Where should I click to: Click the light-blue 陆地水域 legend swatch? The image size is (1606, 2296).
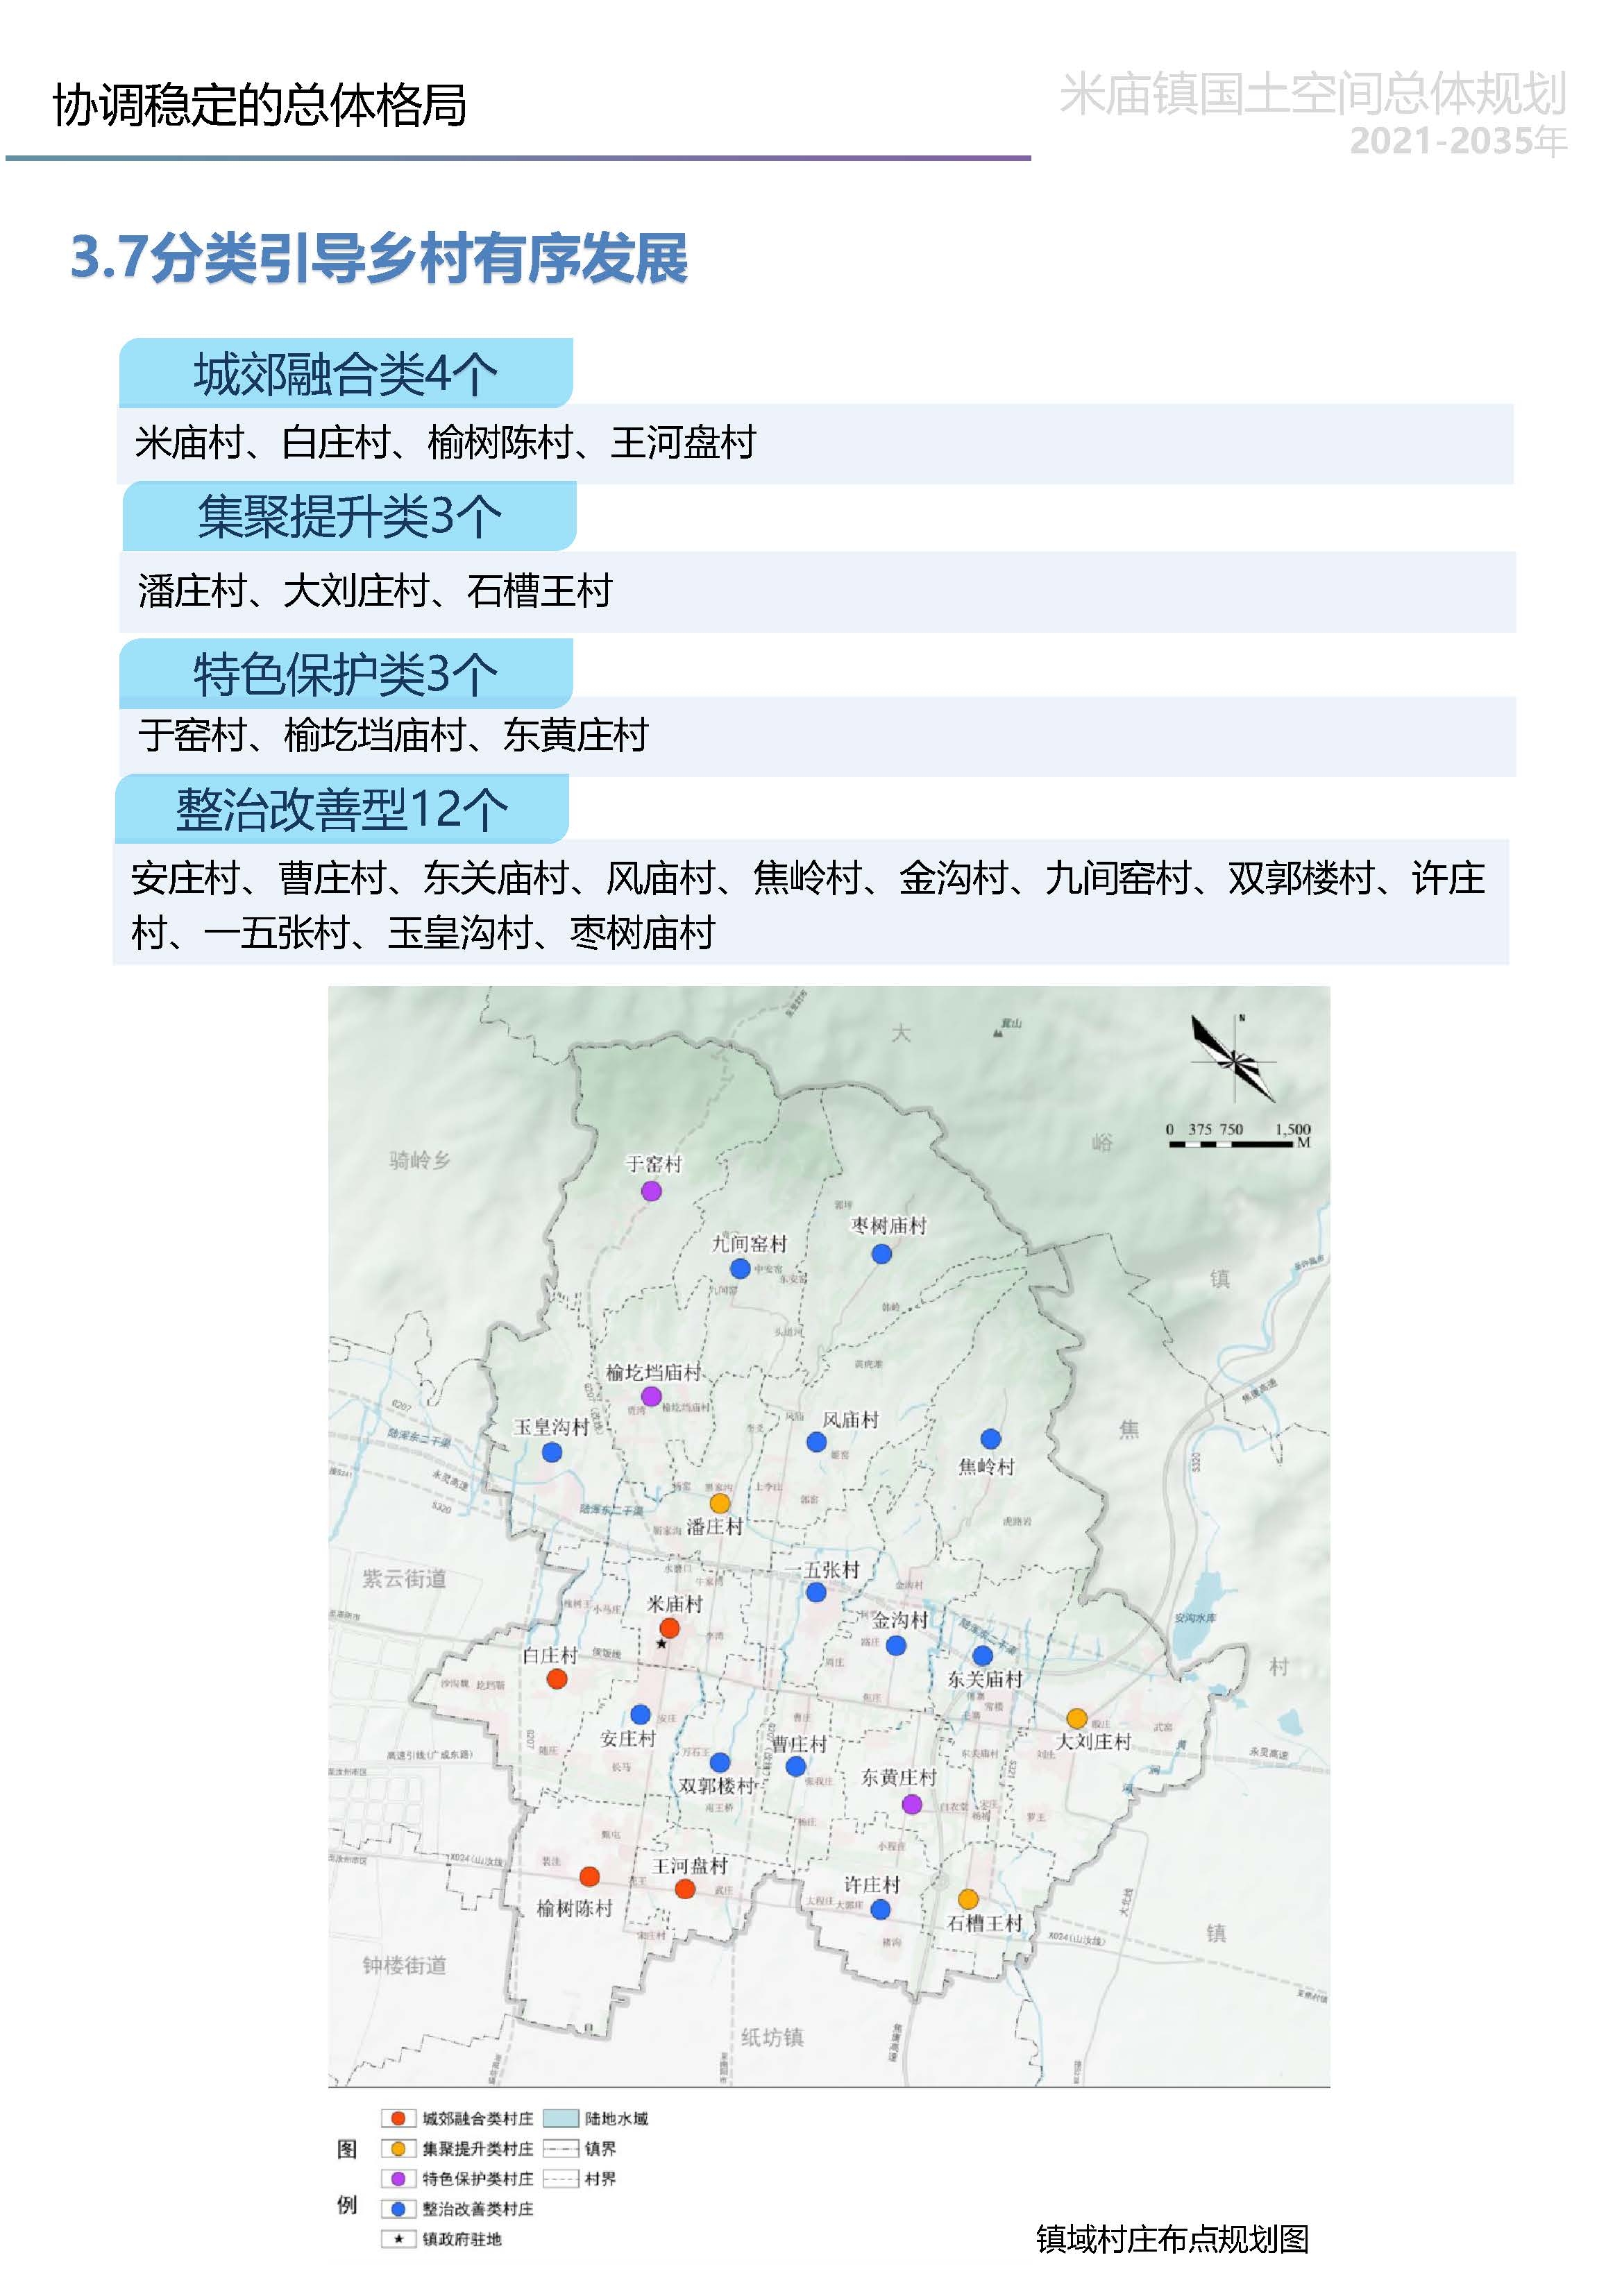561,2118
